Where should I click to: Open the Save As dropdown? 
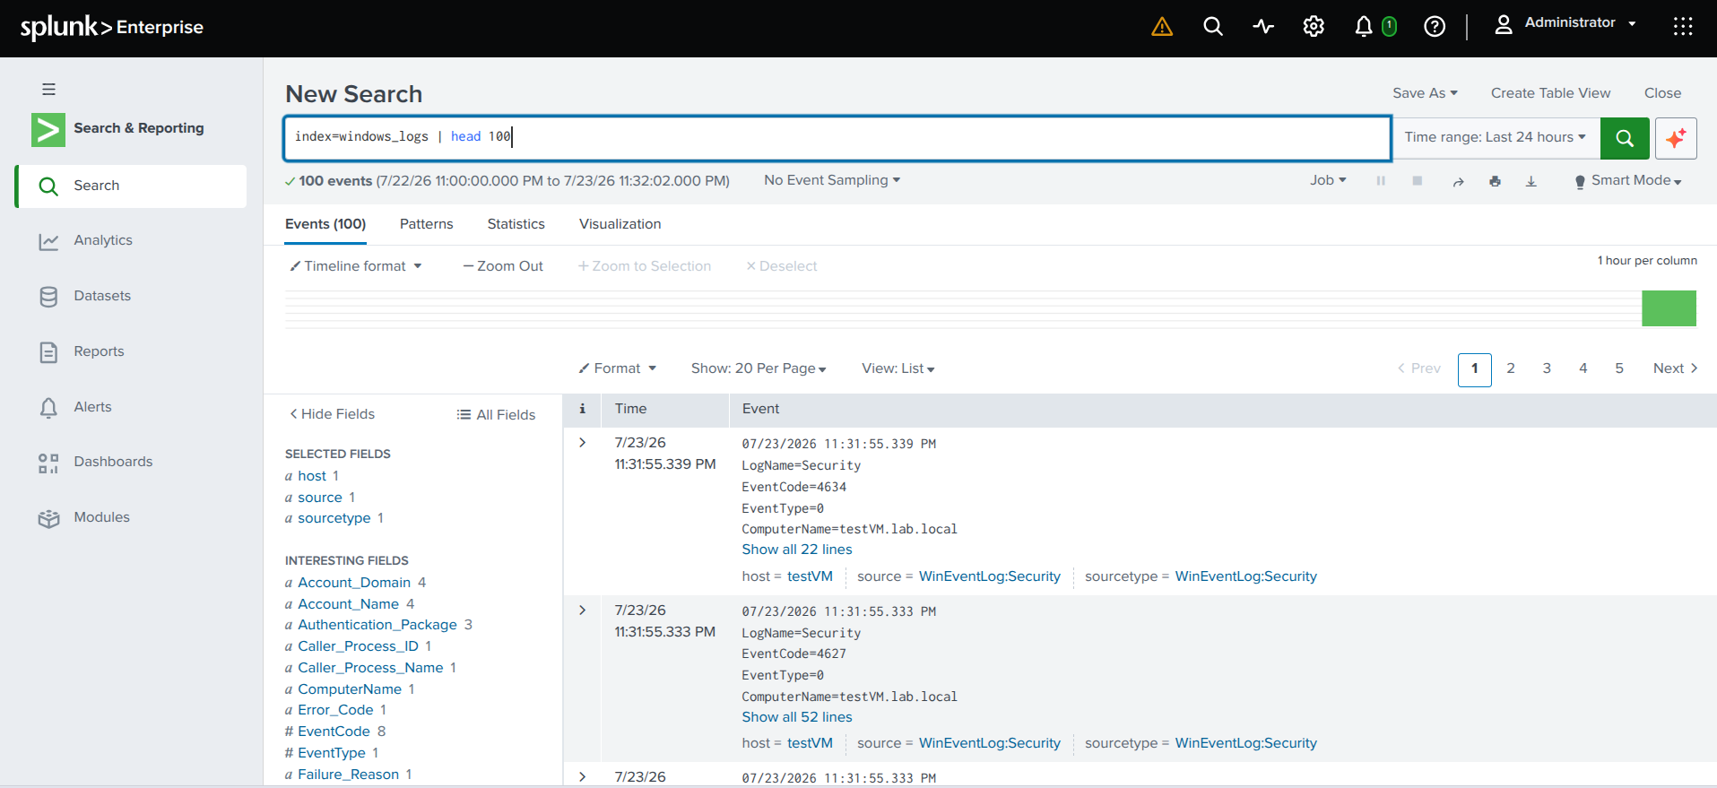click(1425, 93)
